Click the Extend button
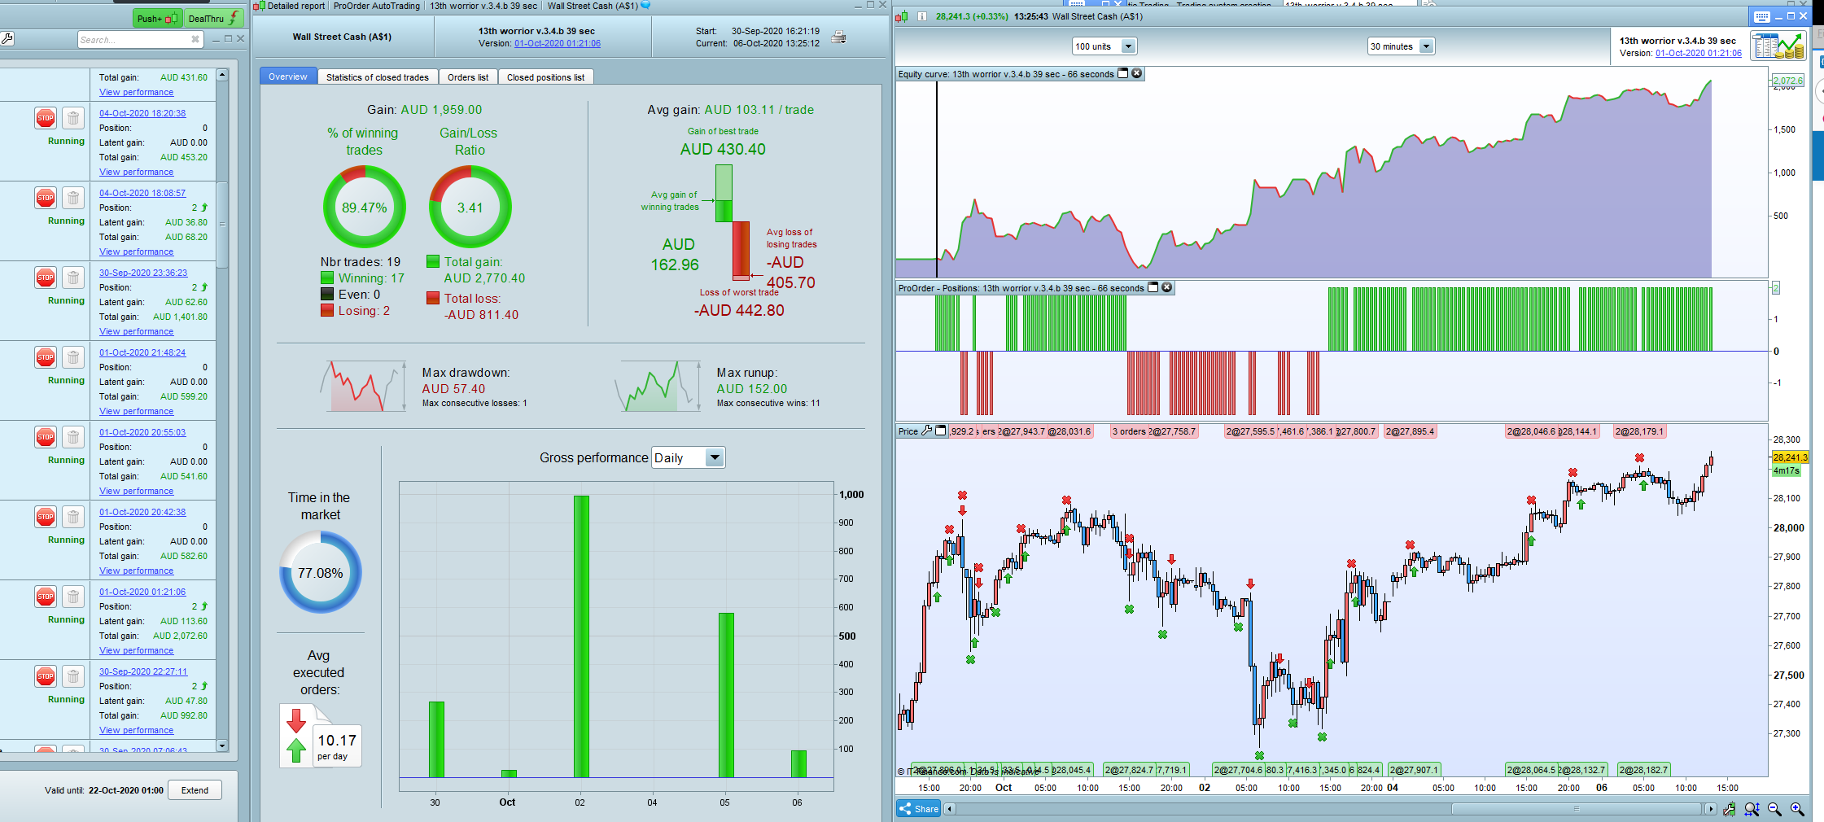The height and width of the screenshot is (822, 1824). coord(195,790)
